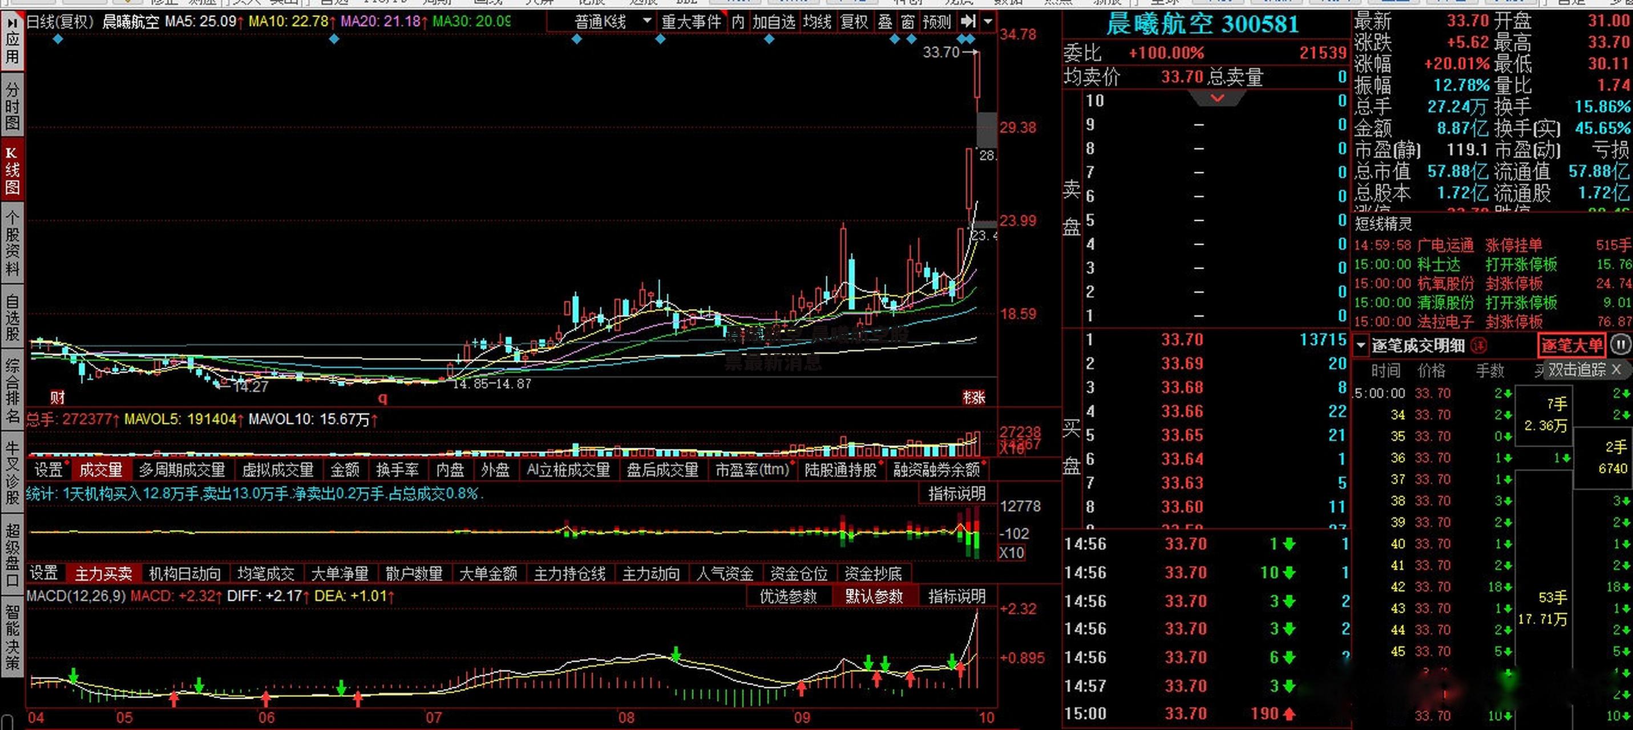Select 均笔成交 tab

[266, 574]
